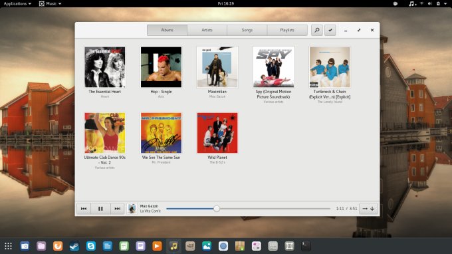Open the tweak tool switches icon in dock
Screen dimensions: 452x254
[x=257, y=246]
